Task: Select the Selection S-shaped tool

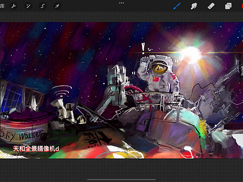Action: tap(43, 6)
